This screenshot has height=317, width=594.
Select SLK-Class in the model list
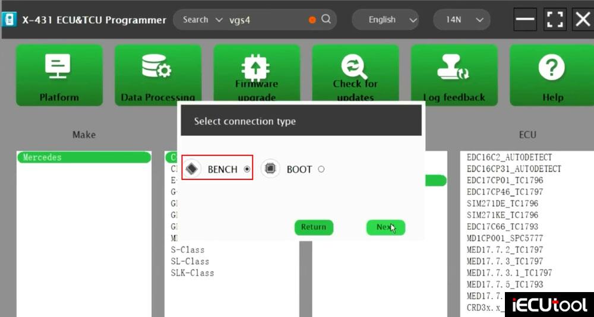(x=192, y=273)
